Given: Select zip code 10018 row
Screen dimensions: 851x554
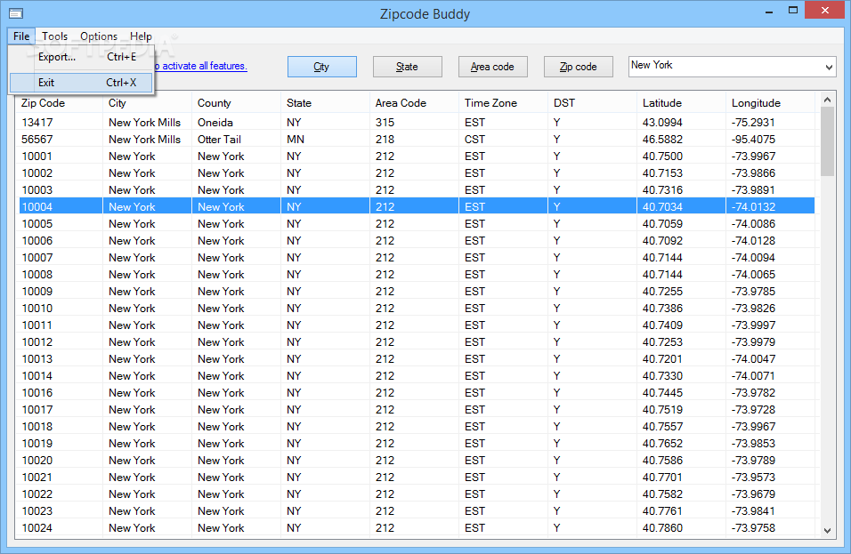Looking at the screenshot, I should pos(417,426).
